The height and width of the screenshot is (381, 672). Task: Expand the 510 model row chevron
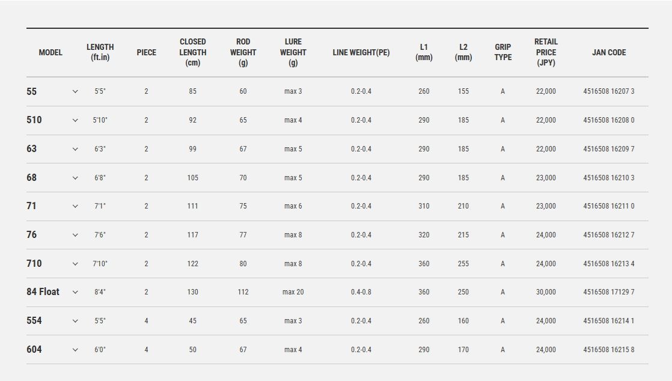75,120
